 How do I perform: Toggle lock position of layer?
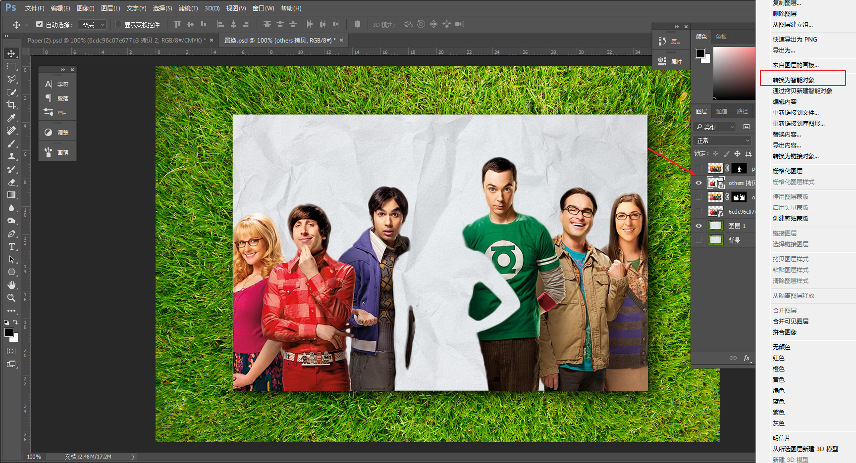(737, 154)
